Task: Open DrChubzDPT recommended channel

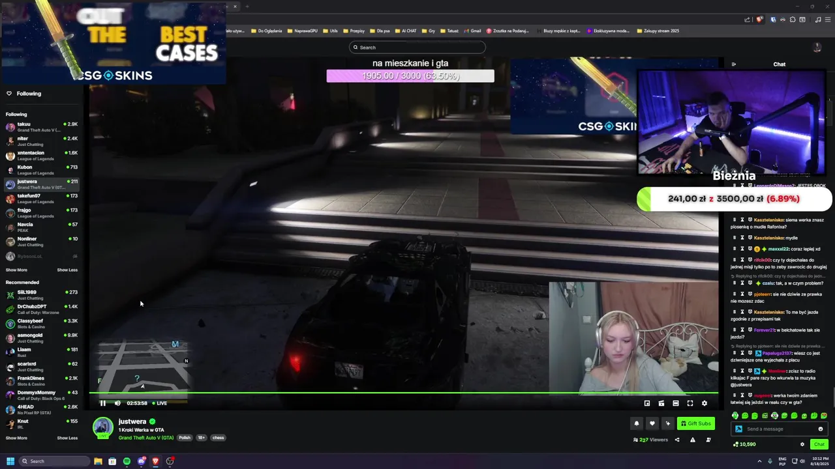Action: point(42,309)
